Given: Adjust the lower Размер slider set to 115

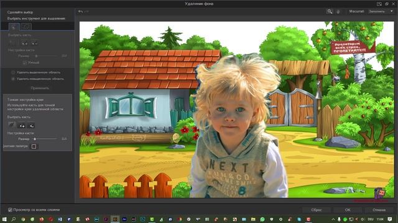Looking at the screenshot, I should click(x=44, y=139).
